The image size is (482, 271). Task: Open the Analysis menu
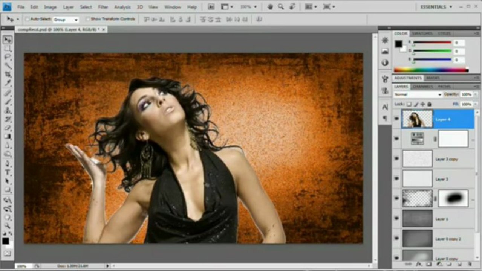[x=122, y=7]
